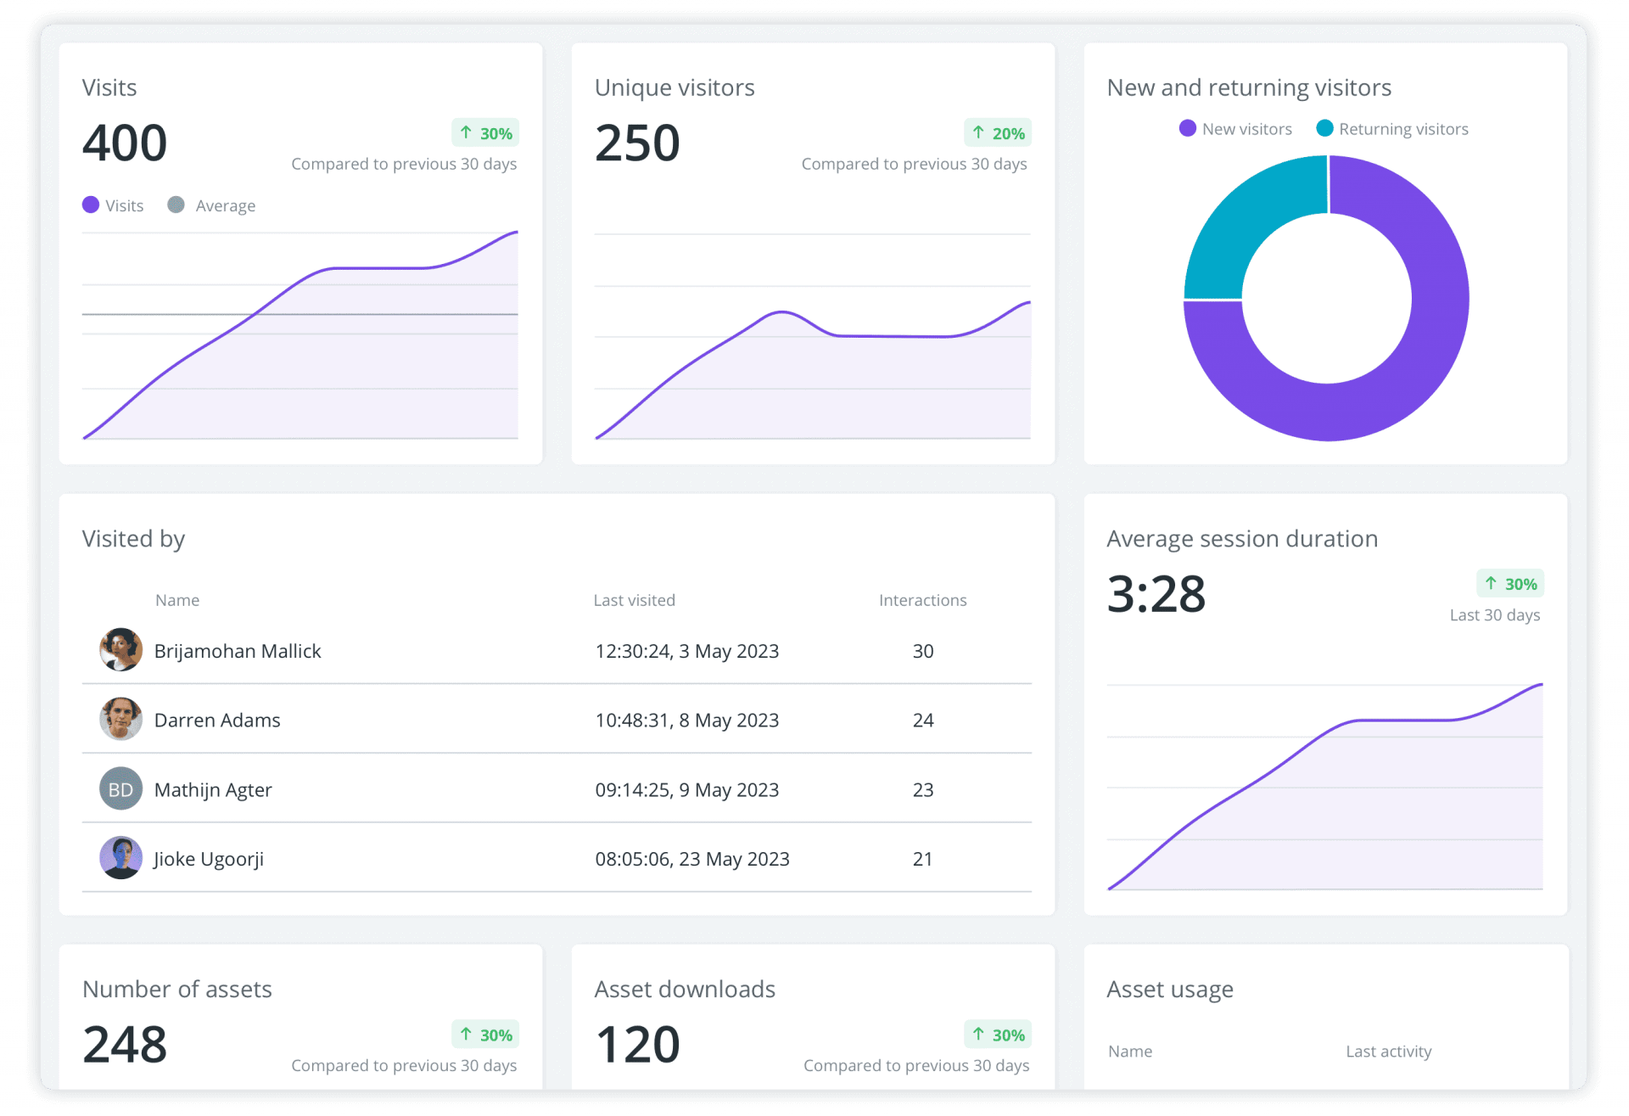
Task: Click the Average session duration 30% badge
Action: click(1511, 584)
